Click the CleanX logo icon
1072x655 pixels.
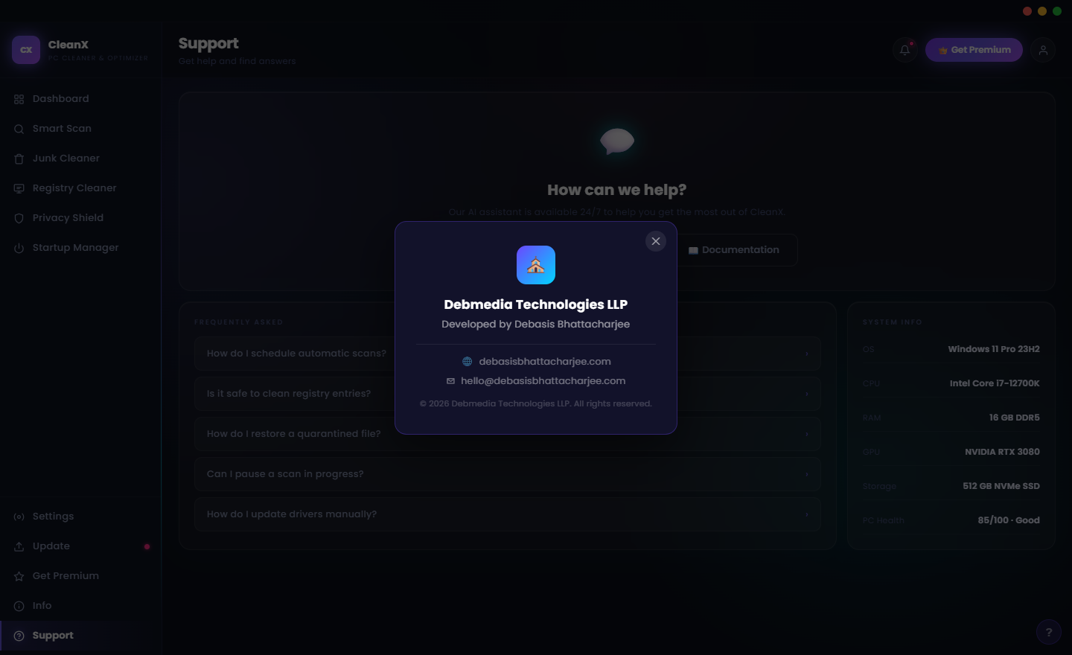tap(26, 50)
